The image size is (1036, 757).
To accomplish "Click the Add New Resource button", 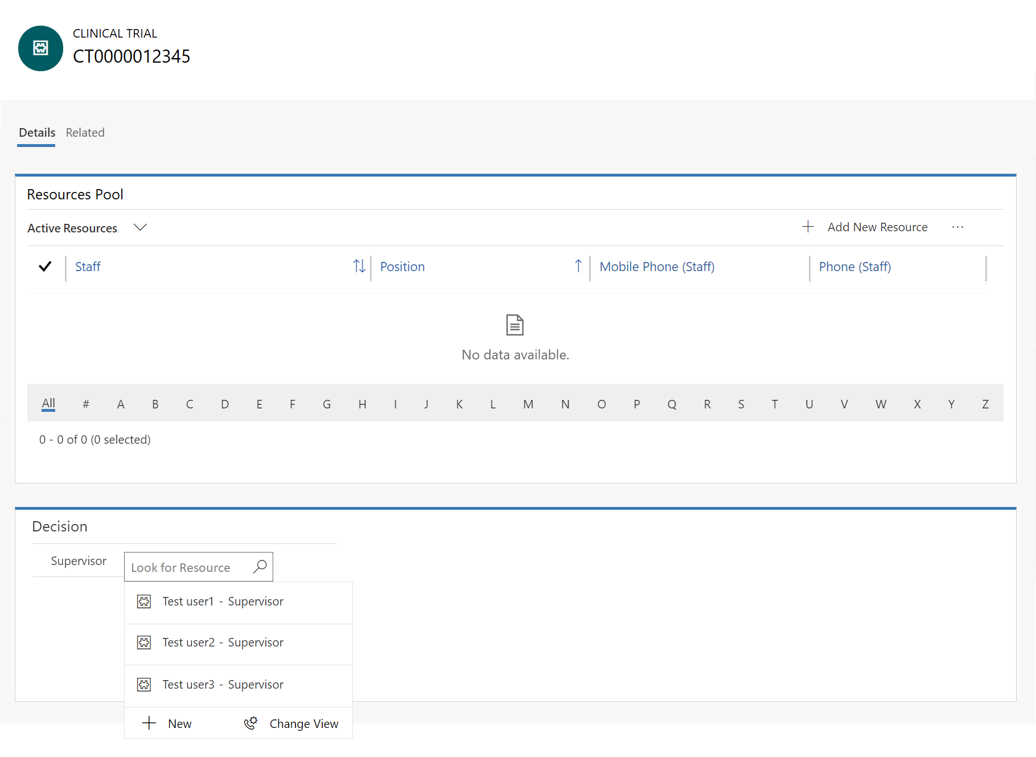I will point(877,227).
